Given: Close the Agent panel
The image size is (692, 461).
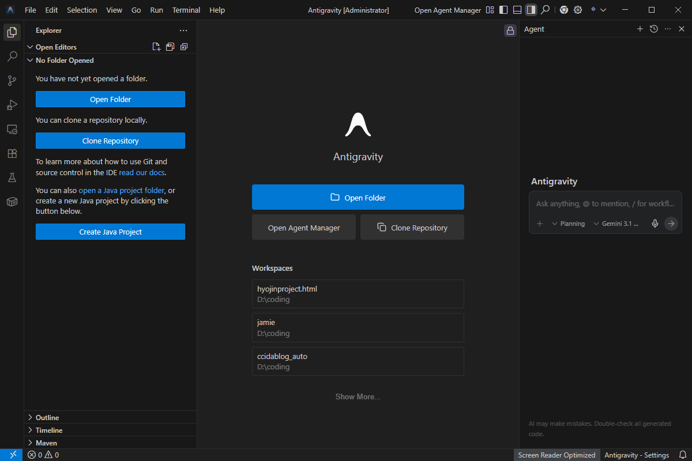Looking at the screenshot, I should (682, 29).
